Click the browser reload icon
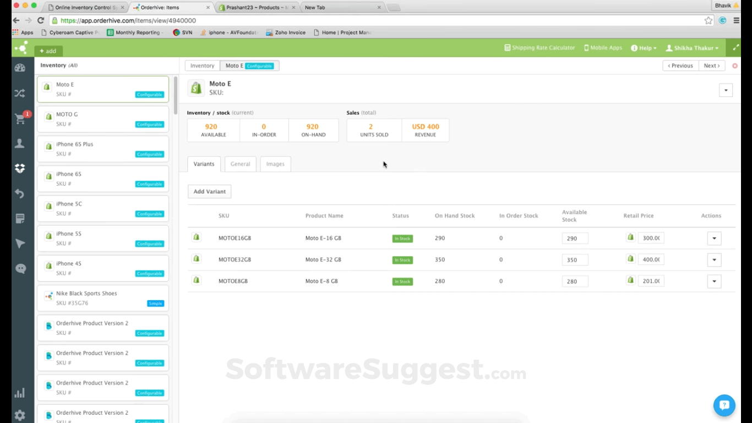This screenshot has width=752, height=423. pos(41,20)
